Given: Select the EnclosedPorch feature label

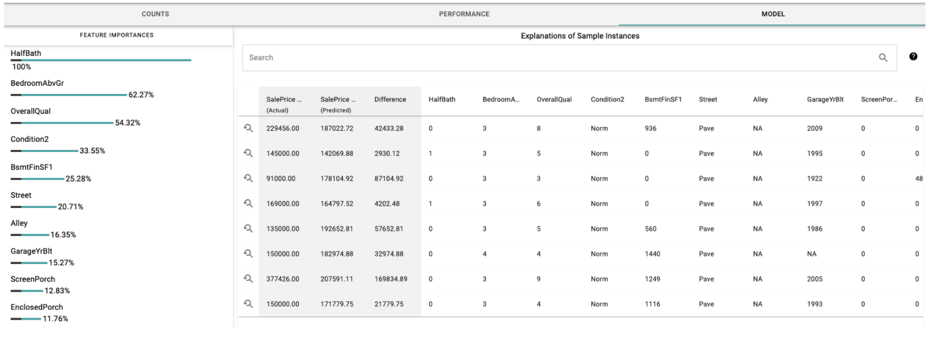Looking at the screenshot, I should pos(36,307).
